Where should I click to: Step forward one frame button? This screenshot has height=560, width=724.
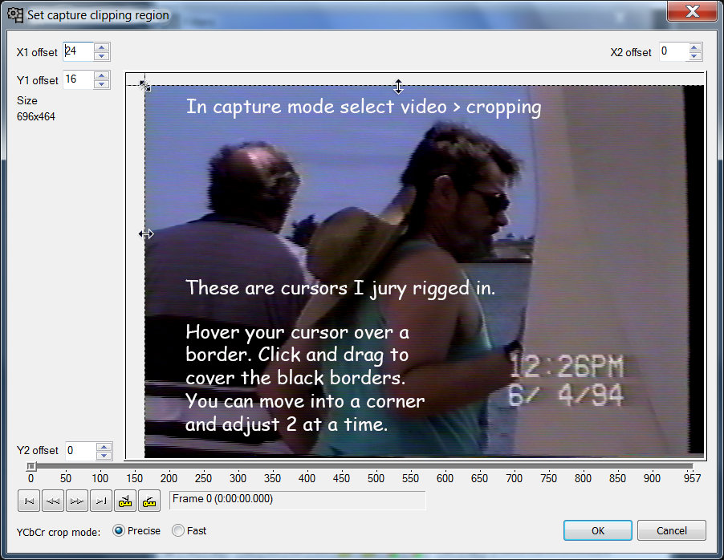pos(77,501)
